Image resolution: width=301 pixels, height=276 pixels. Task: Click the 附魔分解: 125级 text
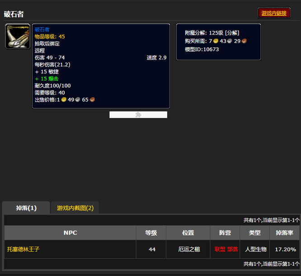[x=204, y=33]
